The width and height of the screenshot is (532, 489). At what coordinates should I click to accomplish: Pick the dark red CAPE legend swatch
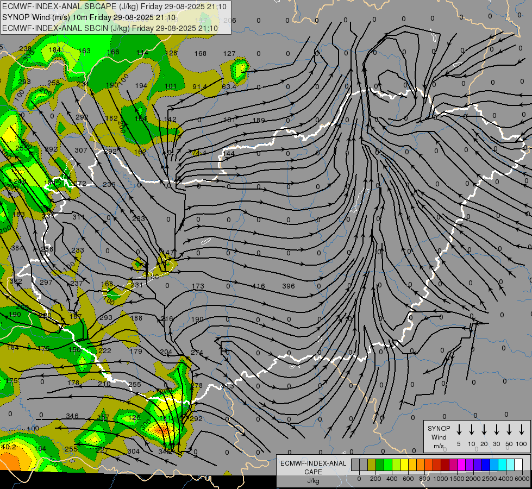(x=445, y=465)
